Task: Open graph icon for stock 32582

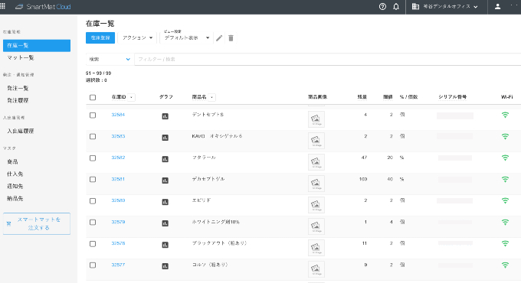Action: tap(165, 159)
